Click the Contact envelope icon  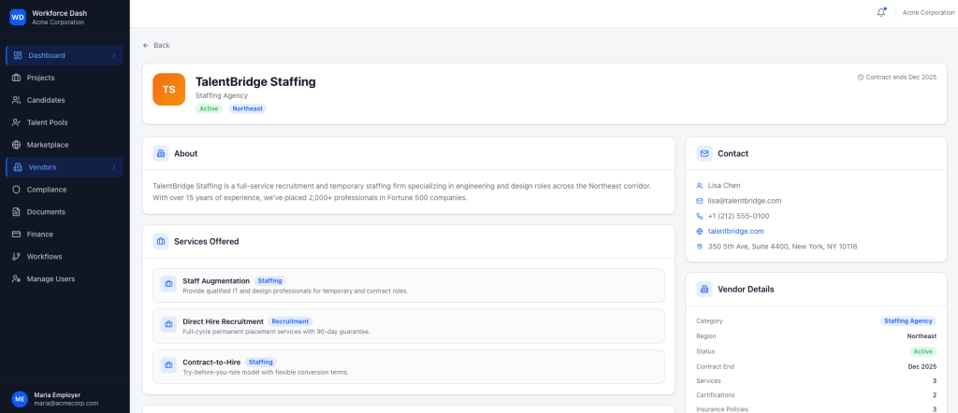704,153
